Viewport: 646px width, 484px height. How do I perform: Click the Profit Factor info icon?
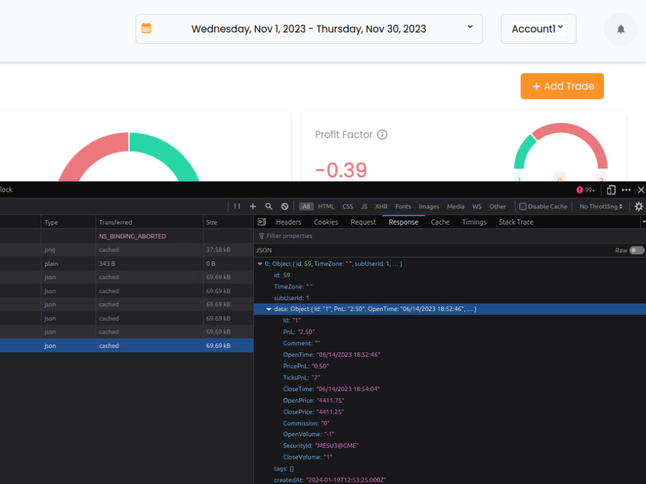coord(382,135)
